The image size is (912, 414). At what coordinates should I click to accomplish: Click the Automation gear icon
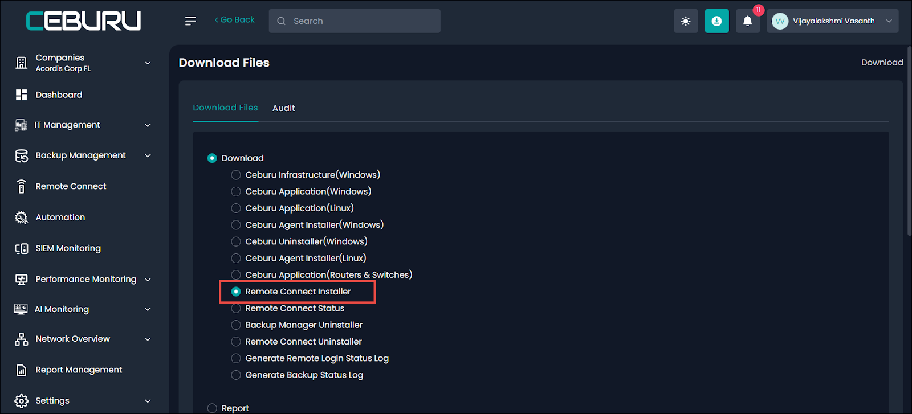tap(21, 217)
